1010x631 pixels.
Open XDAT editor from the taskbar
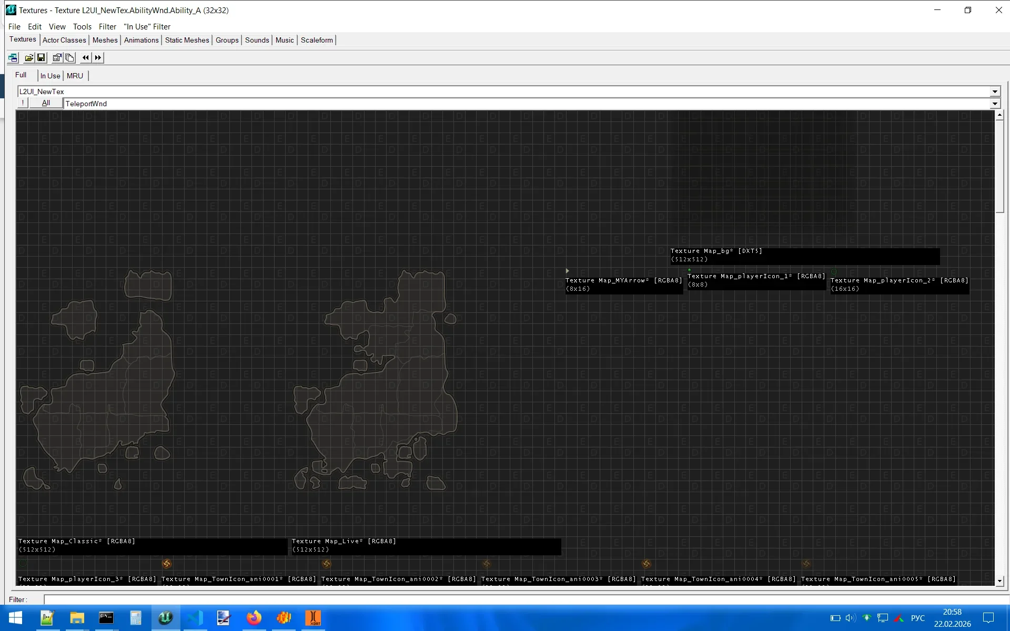coord(313,618)
